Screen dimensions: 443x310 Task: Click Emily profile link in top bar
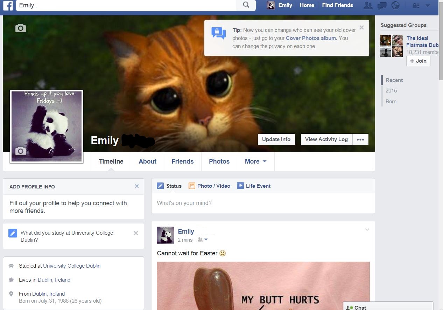(x=285, y=5)
